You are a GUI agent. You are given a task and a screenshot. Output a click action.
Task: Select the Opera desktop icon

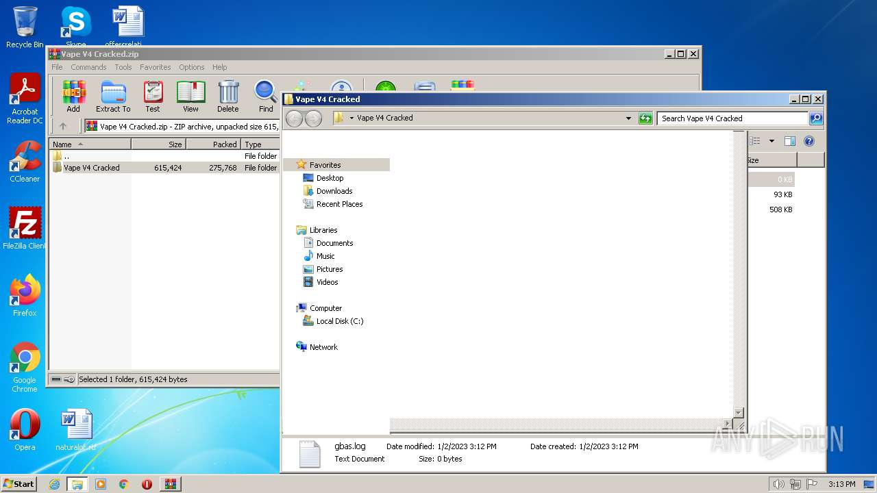[x=25, y=430]
